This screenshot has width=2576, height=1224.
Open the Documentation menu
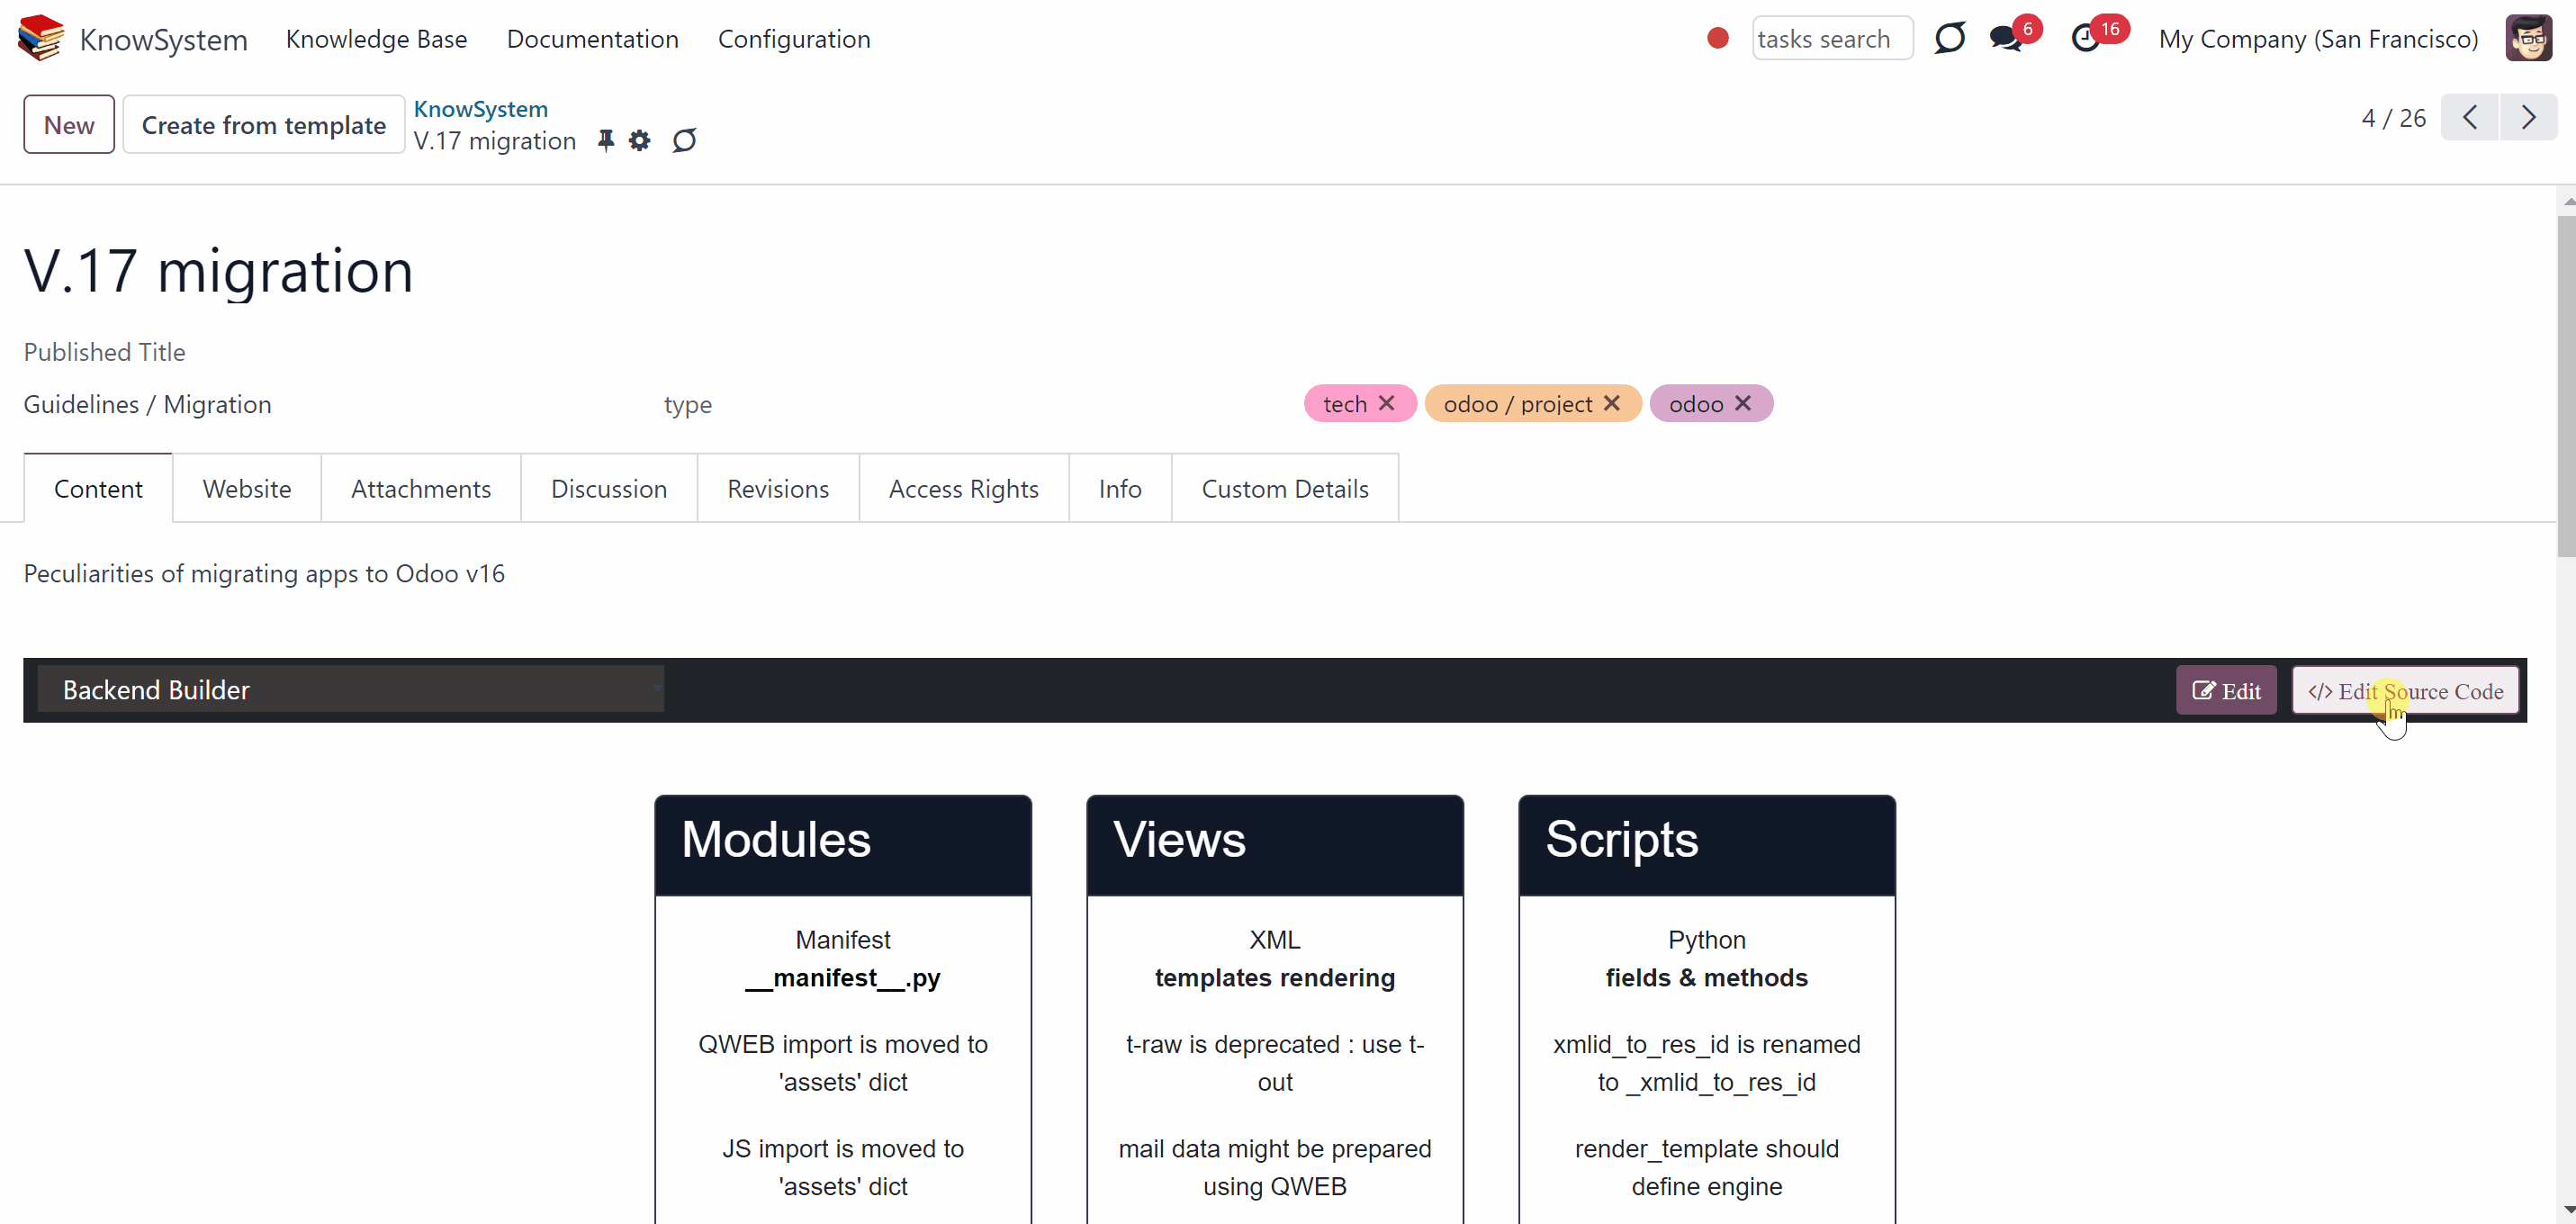[x=592, y=39]
